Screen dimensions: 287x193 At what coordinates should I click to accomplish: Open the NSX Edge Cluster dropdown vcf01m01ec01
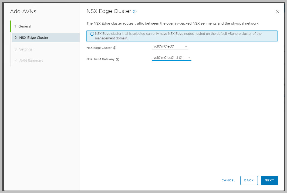170,46
